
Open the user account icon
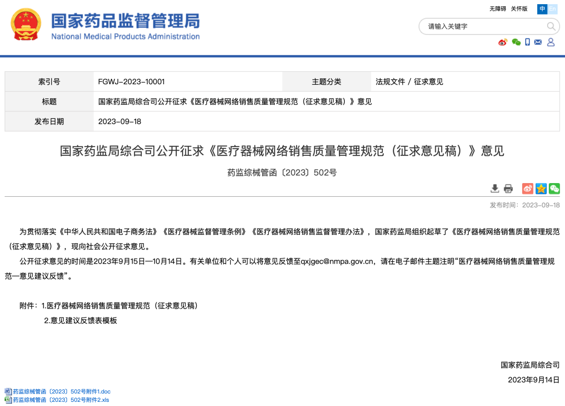[x=551, y=42]
